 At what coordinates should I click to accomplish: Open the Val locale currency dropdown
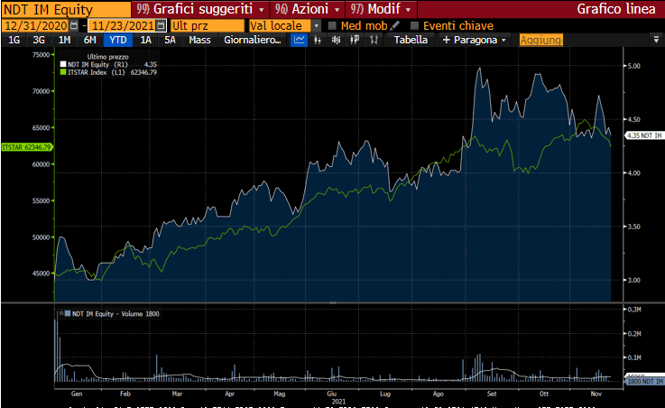click(x=317, y=25)
